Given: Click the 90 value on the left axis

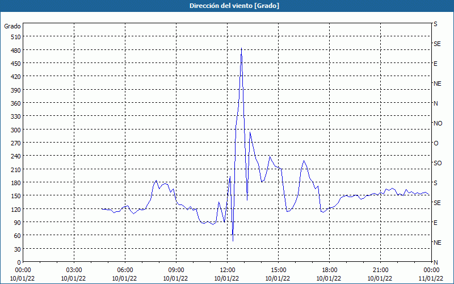Looking at the screenshot, I should (17, 222).
